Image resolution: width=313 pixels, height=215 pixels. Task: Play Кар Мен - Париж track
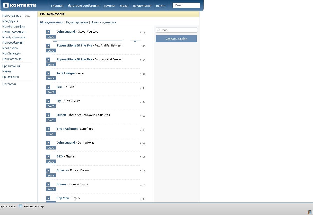(48, 198)
